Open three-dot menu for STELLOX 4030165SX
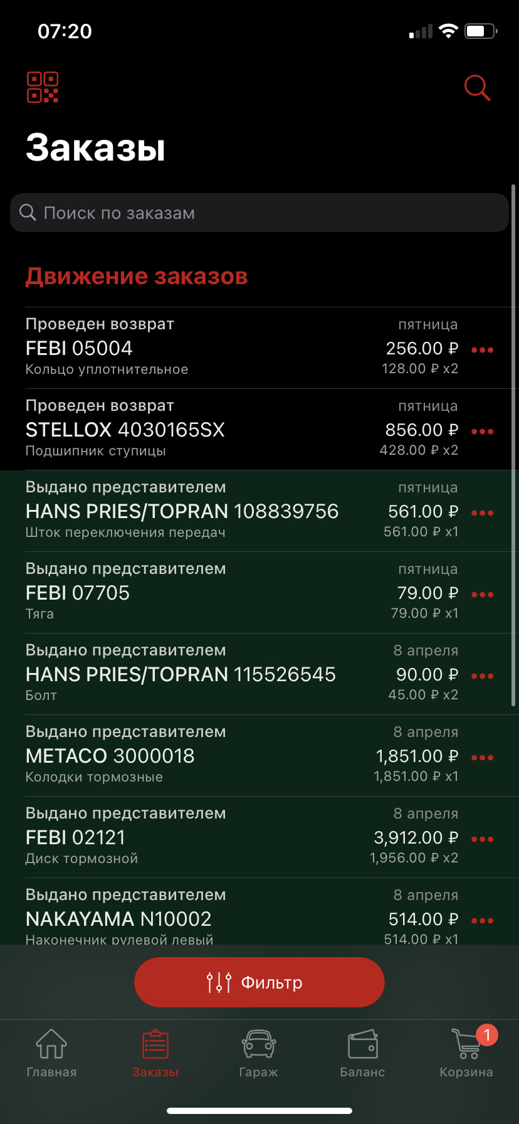The height and width of the screenshot is (1124, 519). 482,432
